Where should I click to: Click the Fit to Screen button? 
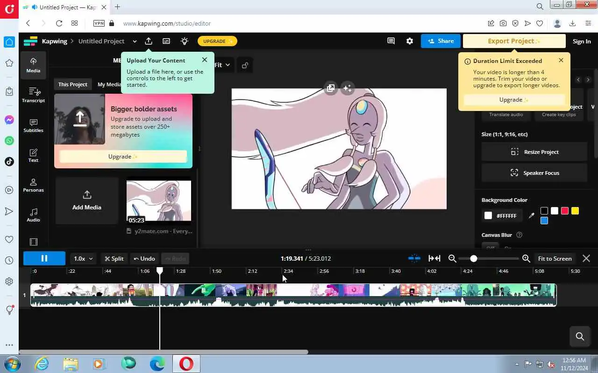tap(555, 258)
